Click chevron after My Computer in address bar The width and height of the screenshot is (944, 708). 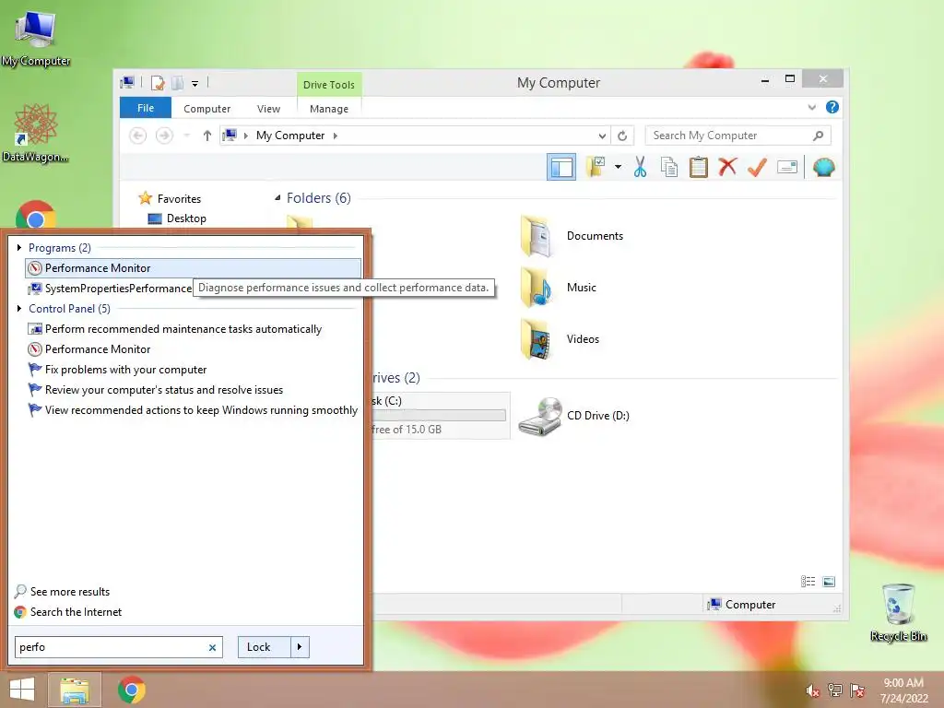[336, 136]
